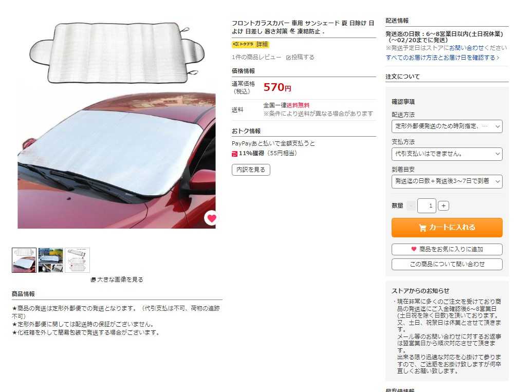
Task: Open the 支払方法 dropdown
Action: (447, 154)
